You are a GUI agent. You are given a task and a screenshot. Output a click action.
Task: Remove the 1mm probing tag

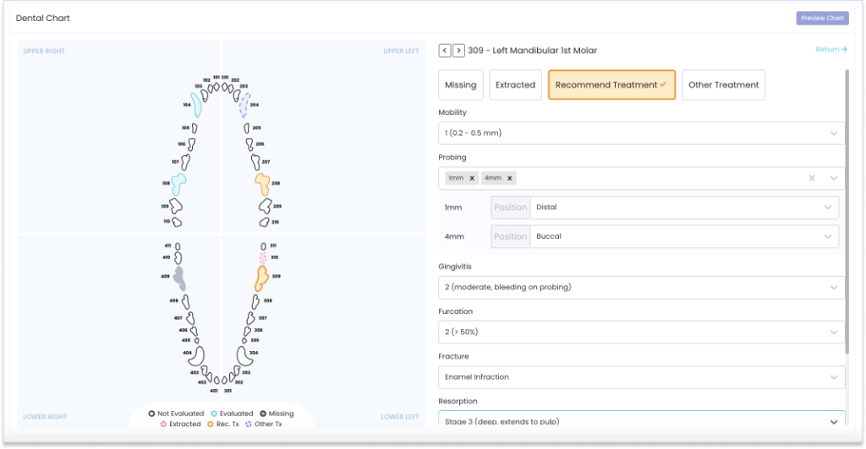[472, 178]
